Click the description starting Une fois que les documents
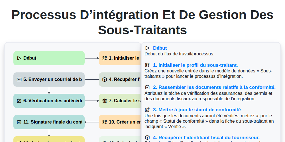The width and height of the screenshot is (285, 142). (209, 121)
